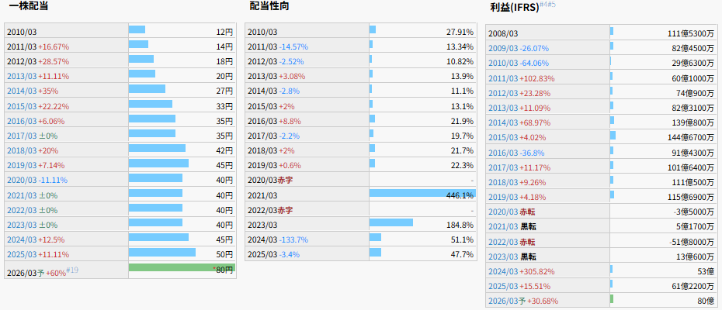Click the 12円 value for 2010/03
Image resolution: width=722 pixels, height=310 pixels.
point(224,33)
